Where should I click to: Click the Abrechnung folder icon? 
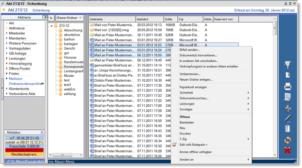coord(61,30)
